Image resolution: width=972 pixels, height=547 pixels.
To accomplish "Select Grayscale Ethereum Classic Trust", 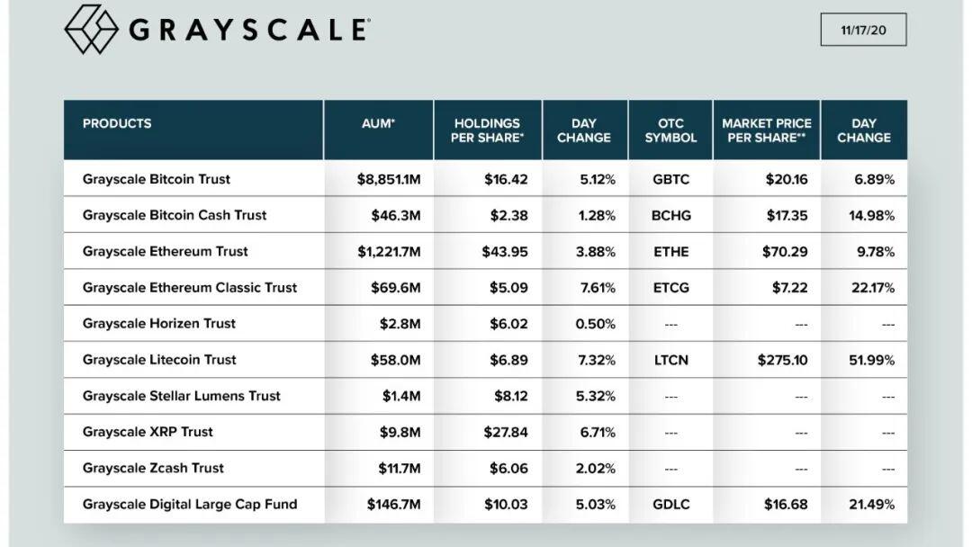I will (190, 287).
